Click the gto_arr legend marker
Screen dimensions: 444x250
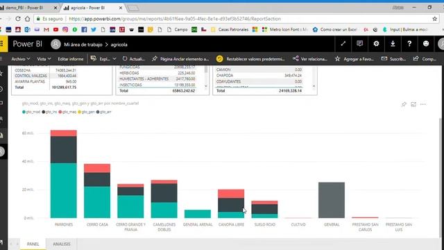click(x=98, y=112)
